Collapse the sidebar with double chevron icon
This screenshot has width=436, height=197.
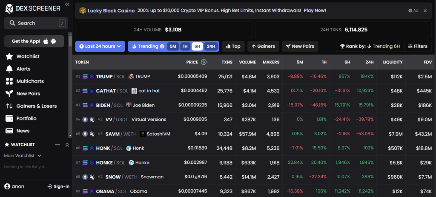click(x=67, y=4)
